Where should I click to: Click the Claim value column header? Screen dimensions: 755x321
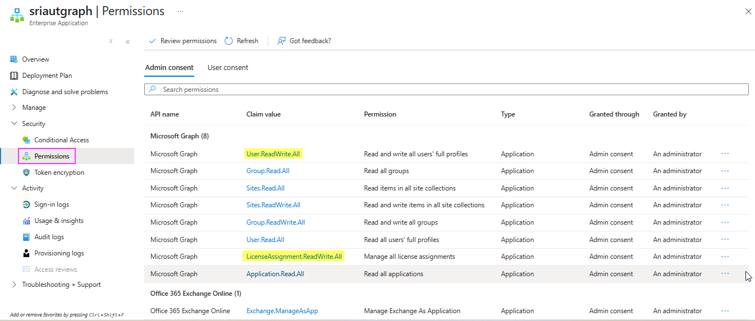[x=263, y=114]
